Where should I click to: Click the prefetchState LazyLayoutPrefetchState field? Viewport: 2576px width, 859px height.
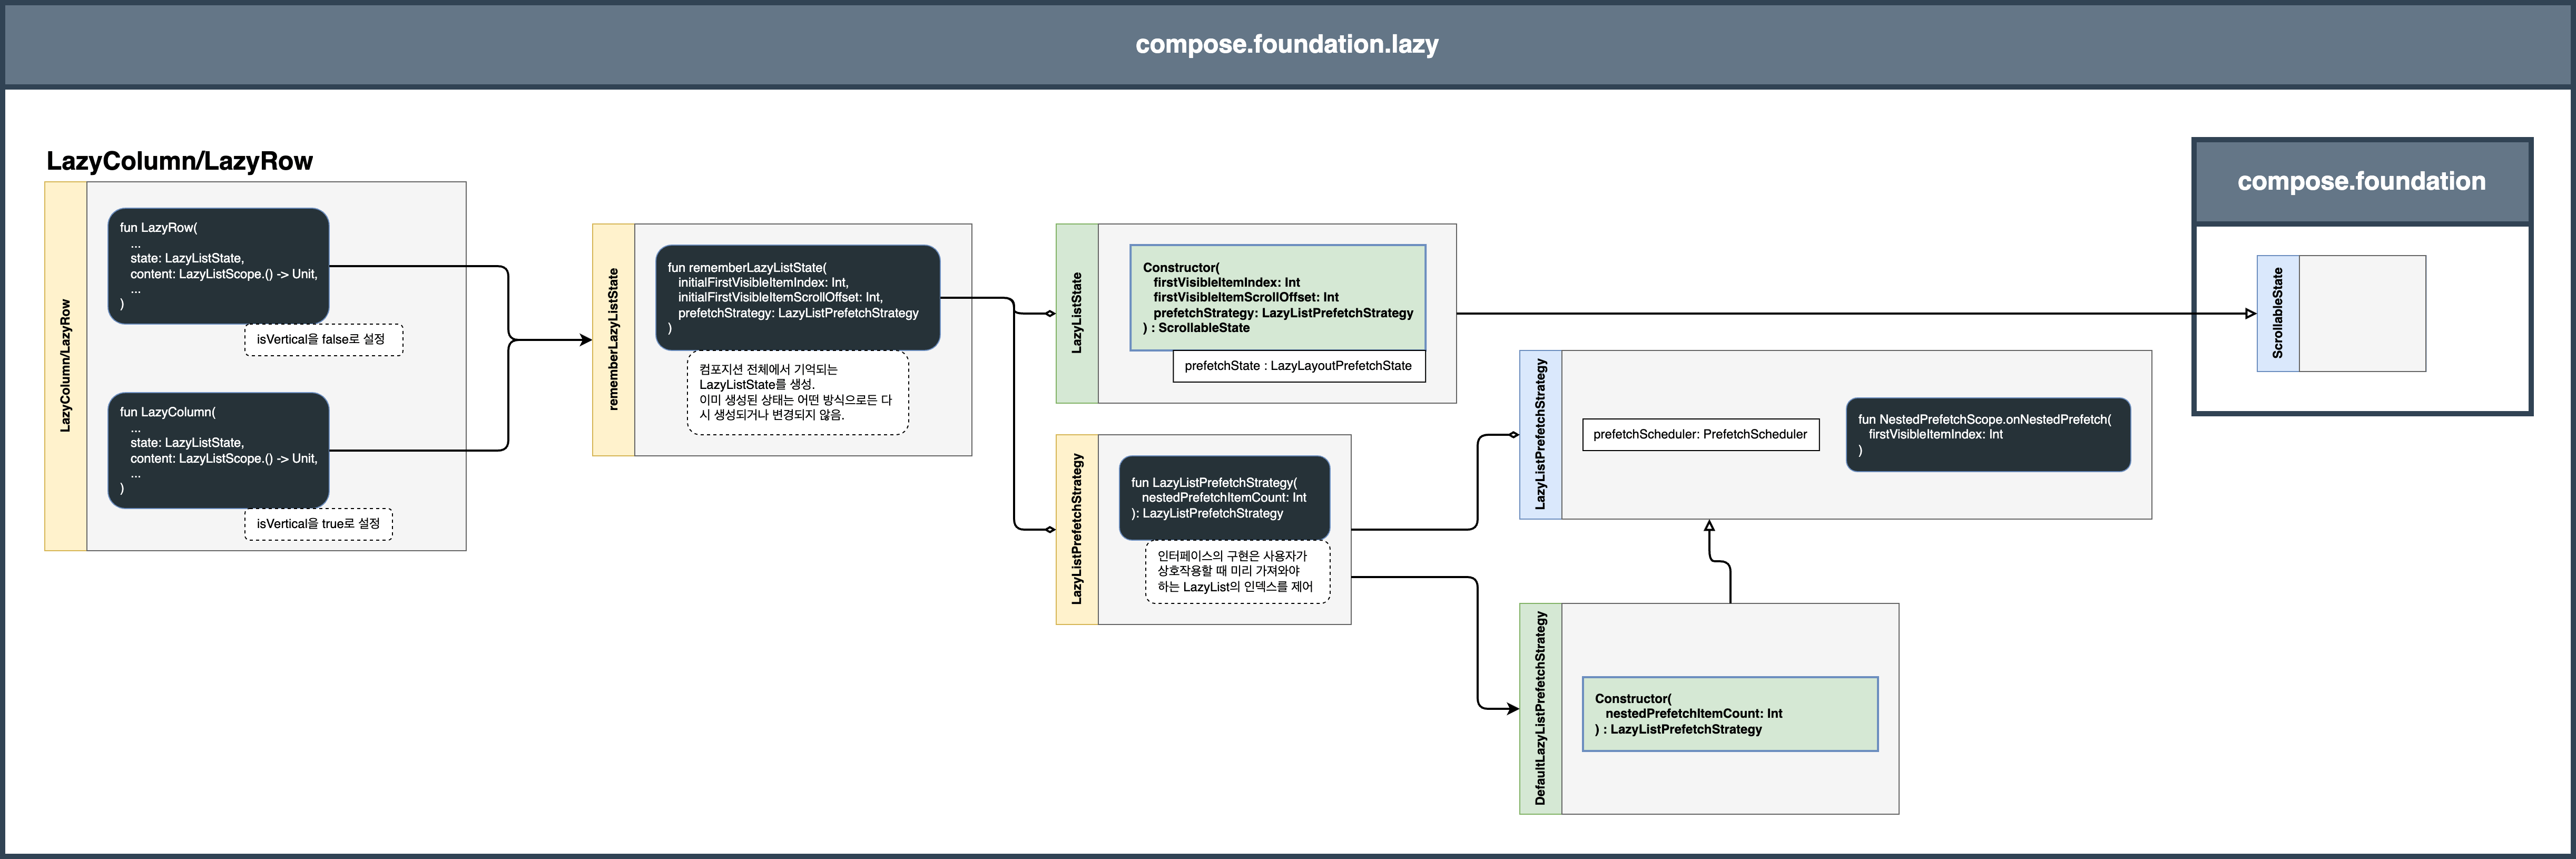tap(1298, 366)
